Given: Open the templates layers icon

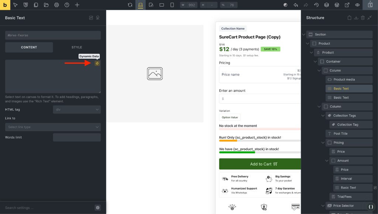Looking at the screenshot, I should 326,5.
